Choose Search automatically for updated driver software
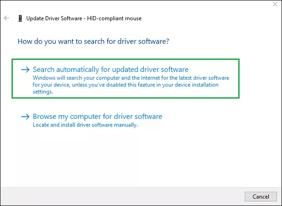282x206 pixels. pos(125,79)
